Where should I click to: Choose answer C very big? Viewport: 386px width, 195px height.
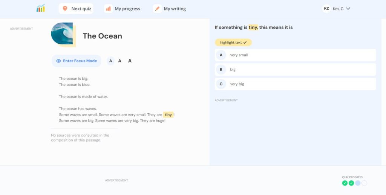coord(296,84)
